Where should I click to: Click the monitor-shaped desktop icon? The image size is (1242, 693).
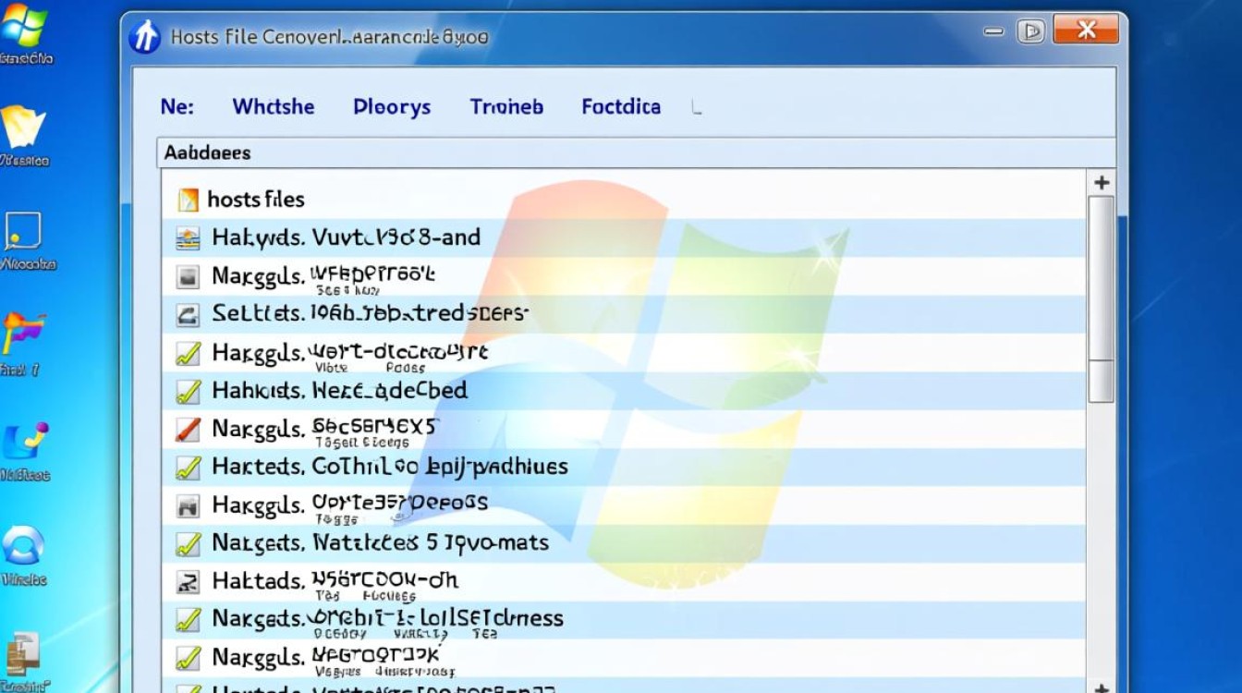pyautogui.click(x=23, y=232)
